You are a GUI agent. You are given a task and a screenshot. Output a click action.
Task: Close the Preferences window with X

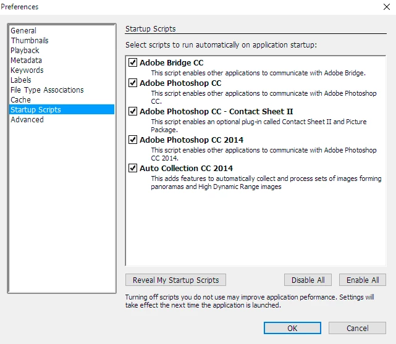click(x=386, y=7)
